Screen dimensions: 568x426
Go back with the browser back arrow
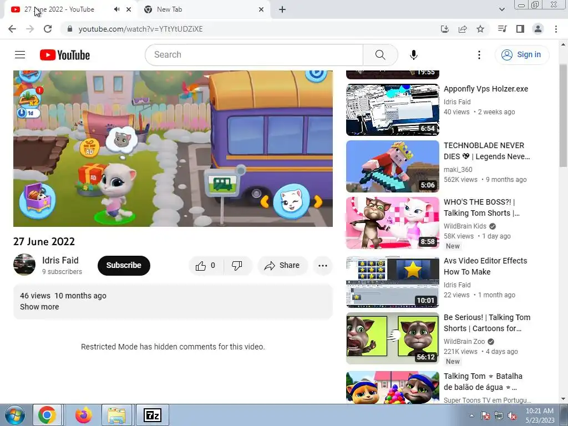(x=12, y=29)
